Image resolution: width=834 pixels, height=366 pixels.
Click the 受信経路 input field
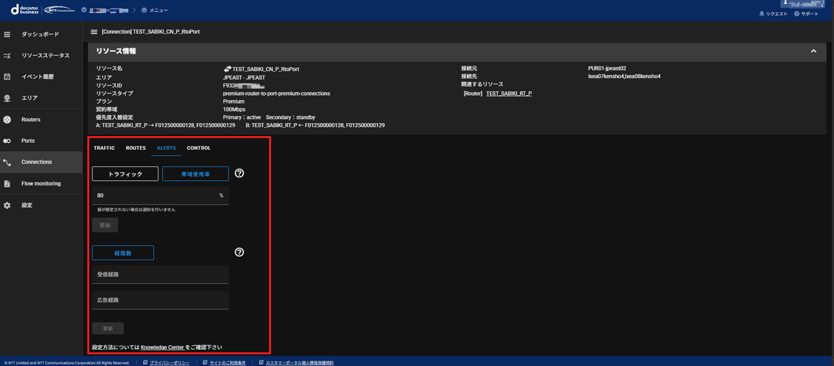[160, 275]
